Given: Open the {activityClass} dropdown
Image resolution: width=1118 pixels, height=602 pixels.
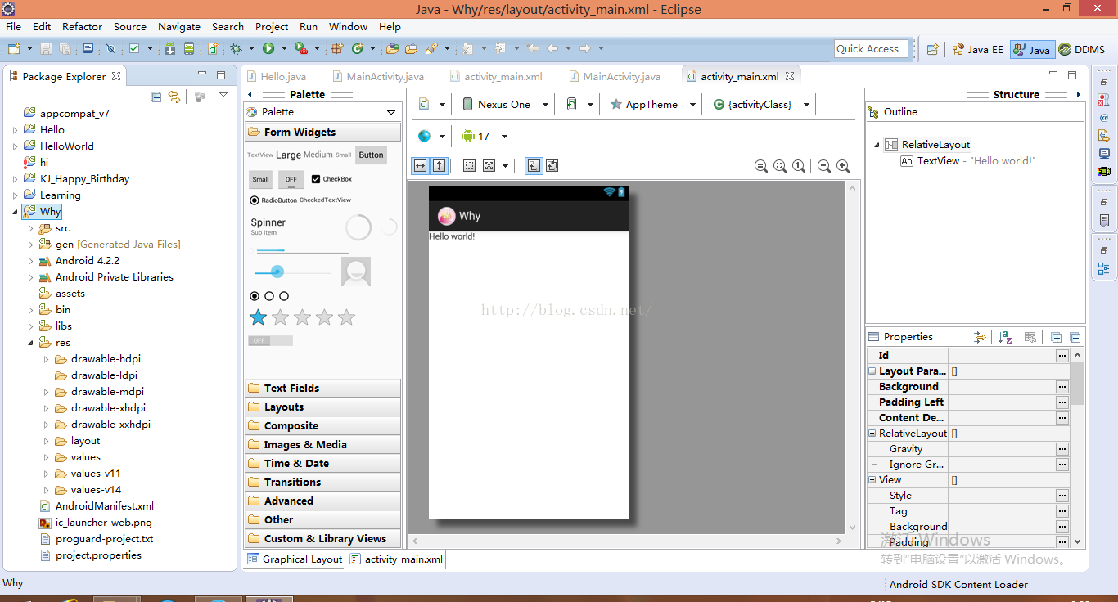Looking at the screenshot, I should (761, 105).
